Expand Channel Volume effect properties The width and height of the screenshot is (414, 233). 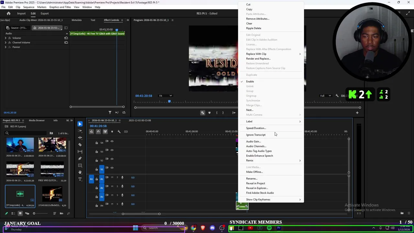pos(5,42)
